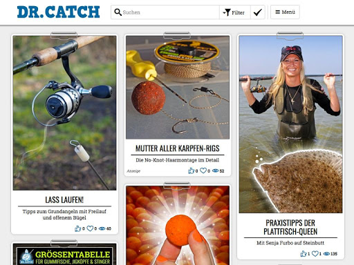Open the Filter dropdown

point(234,12)
